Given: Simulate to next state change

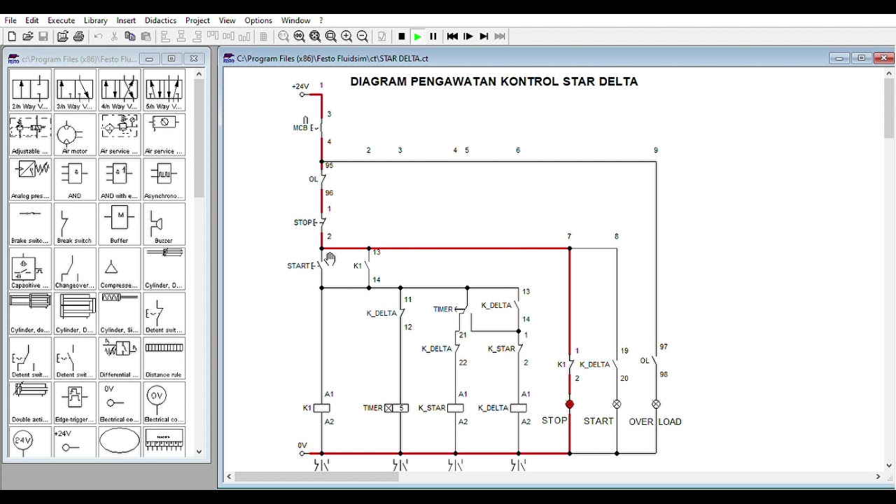Looking at the screenshot, I should [484, 36].
